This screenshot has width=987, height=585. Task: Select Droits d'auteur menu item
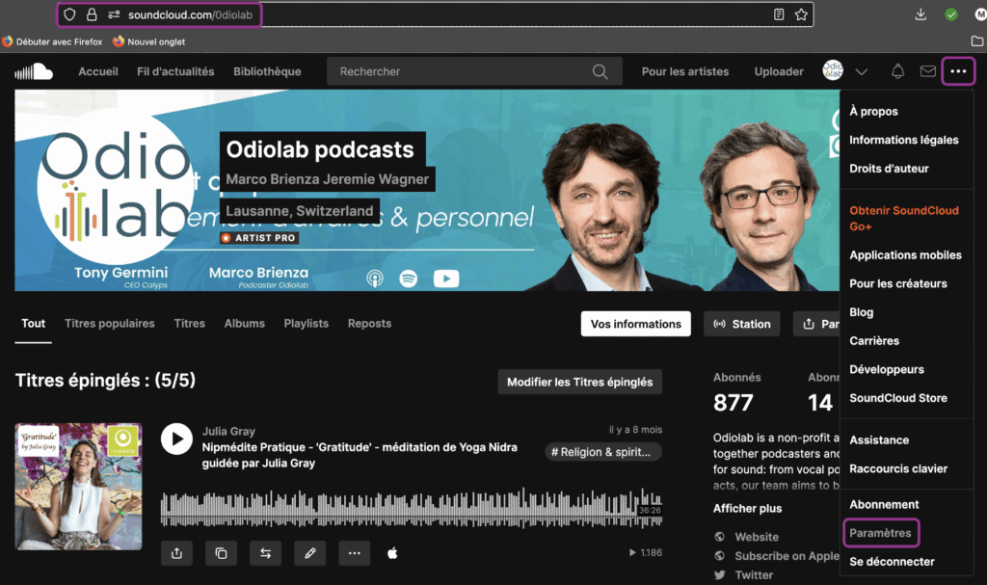[x=889, y=169]
